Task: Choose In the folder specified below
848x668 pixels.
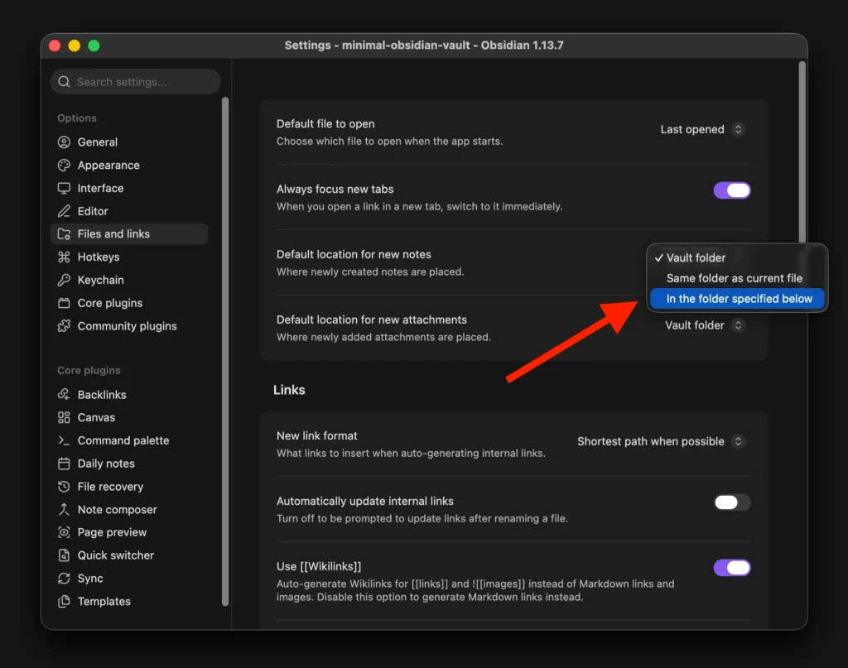Action: coord(737,299)
